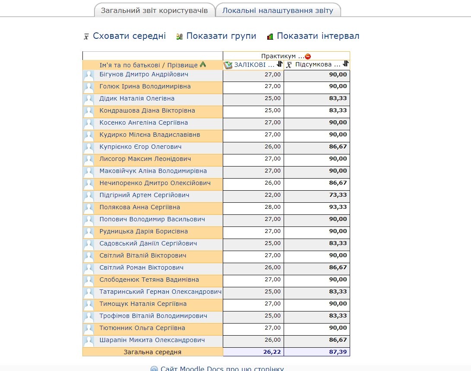Open the Moodle Docs page link
Image resolution: width=471 pixels, height=371 pixels.
coord(222,368)
